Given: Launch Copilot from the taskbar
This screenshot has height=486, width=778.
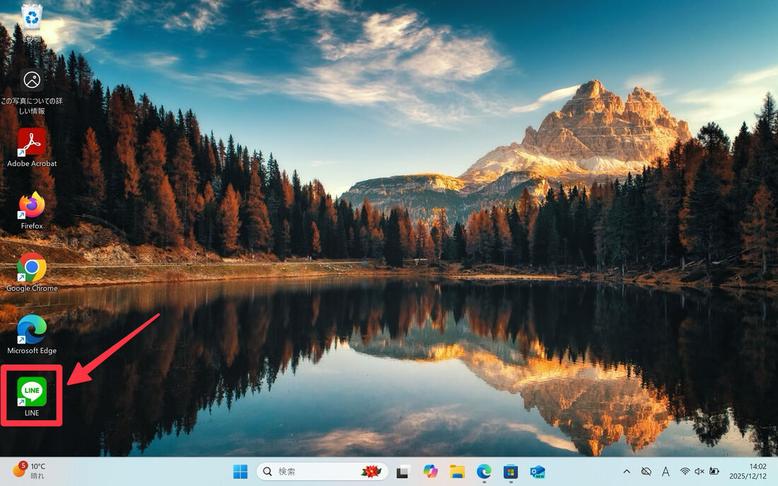Looking at the screenshot, I should coord(430,471).
